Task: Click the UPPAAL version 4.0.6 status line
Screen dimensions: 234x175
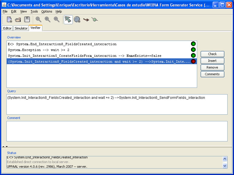Action: (47, 167)
